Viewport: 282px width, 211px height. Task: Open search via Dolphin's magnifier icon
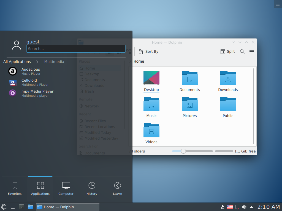pos(242,52)
